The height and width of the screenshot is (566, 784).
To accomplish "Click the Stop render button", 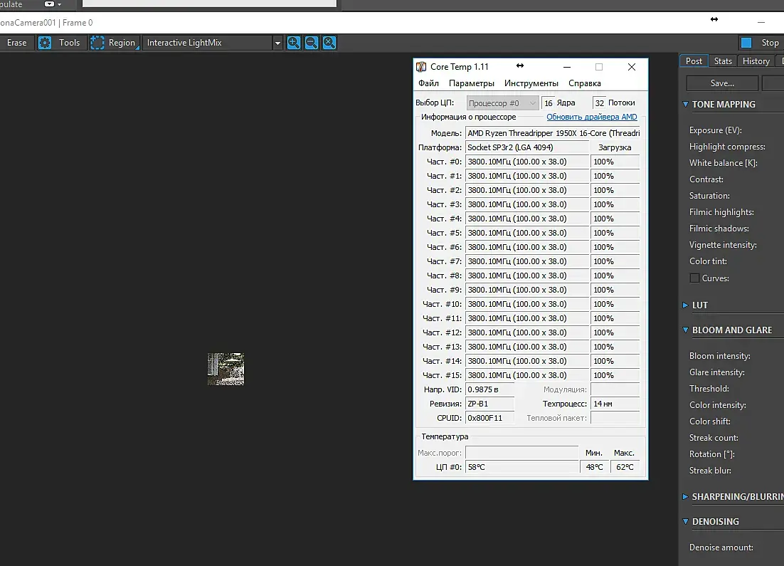I will click(x=761, y=43).
